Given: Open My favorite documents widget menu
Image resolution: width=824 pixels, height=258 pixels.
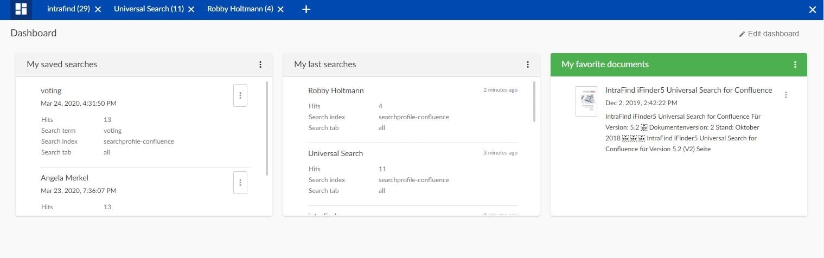Looking at the screenshot, I should (x=795, y=64).
